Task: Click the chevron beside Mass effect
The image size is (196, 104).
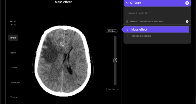Action: (x=127, y=30)
